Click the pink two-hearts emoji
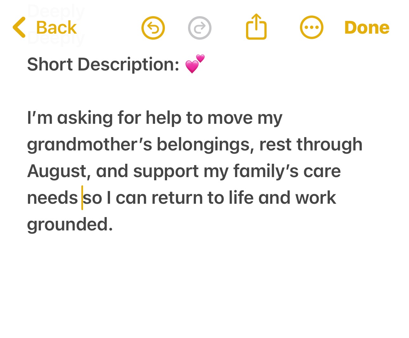Image resolution: width=409 pixels, height=338 pixels. [195, 64]
